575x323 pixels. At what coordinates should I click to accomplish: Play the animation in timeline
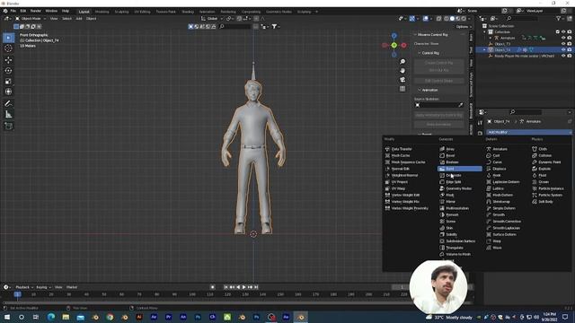coord(243,287)
